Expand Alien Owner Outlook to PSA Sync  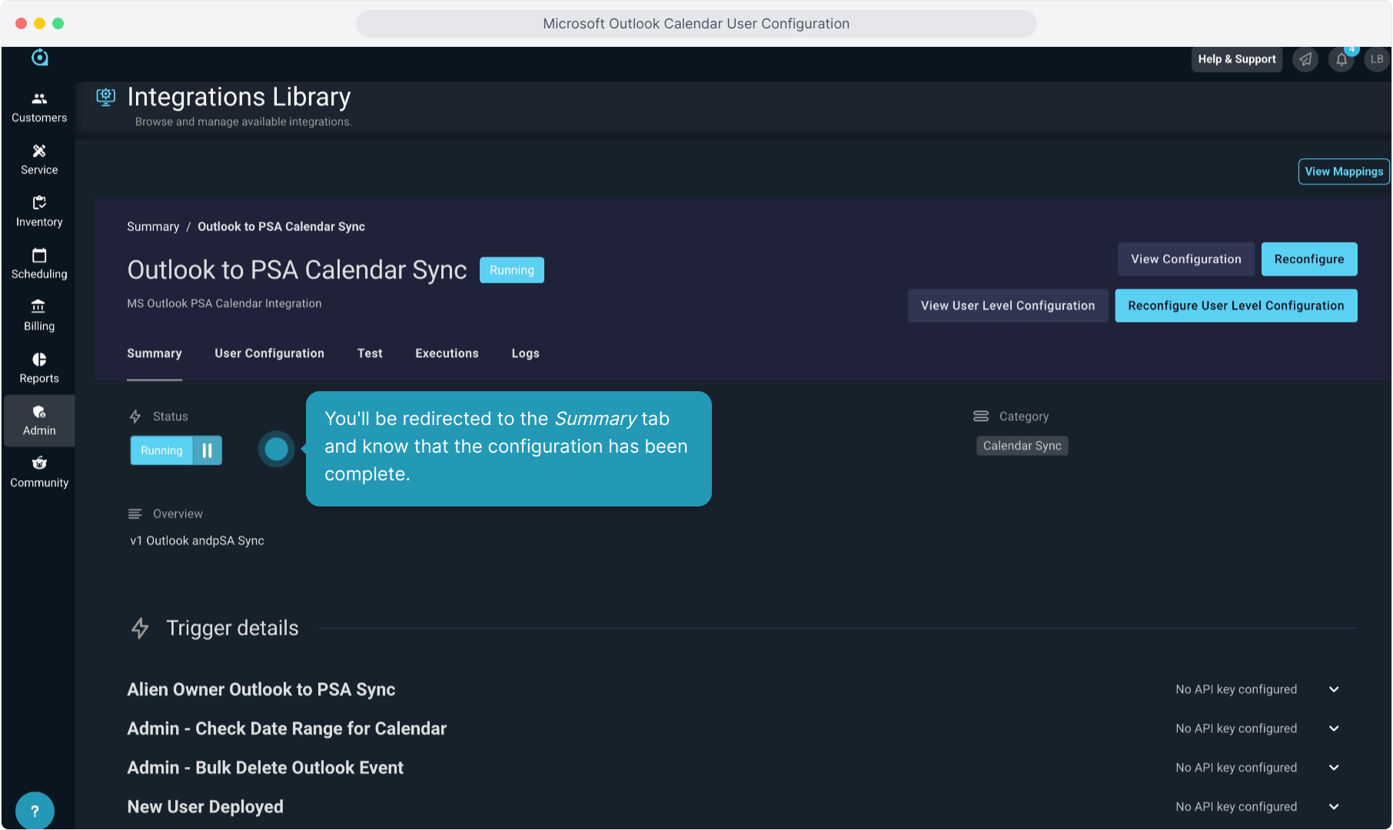(1334, 689)
